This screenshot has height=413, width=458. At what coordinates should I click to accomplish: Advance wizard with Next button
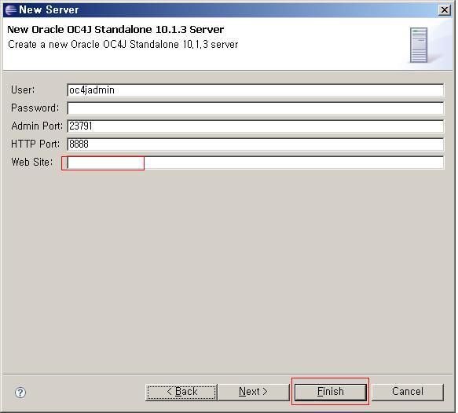(x=253, y=392)
